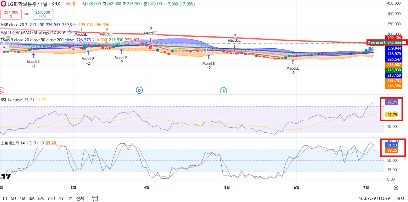Open chart settings gear icon
The height and width of the screenshot is (202, 408).
click(396, 188)
